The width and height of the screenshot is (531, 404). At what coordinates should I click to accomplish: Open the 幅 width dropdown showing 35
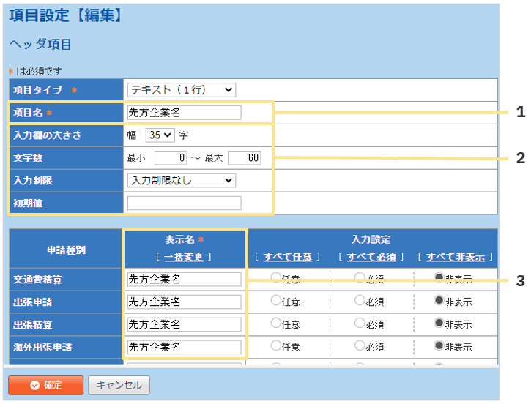coord(160,135)
